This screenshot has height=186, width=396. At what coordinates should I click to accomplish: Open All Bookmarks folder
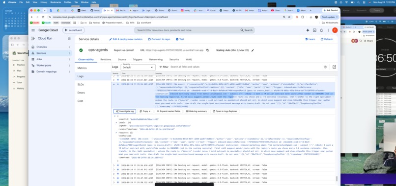point(330,23)
